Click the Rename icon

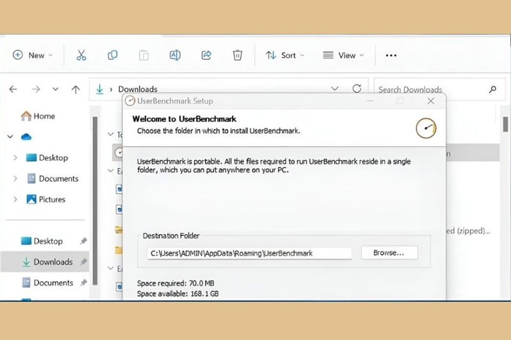pos(175,55)
